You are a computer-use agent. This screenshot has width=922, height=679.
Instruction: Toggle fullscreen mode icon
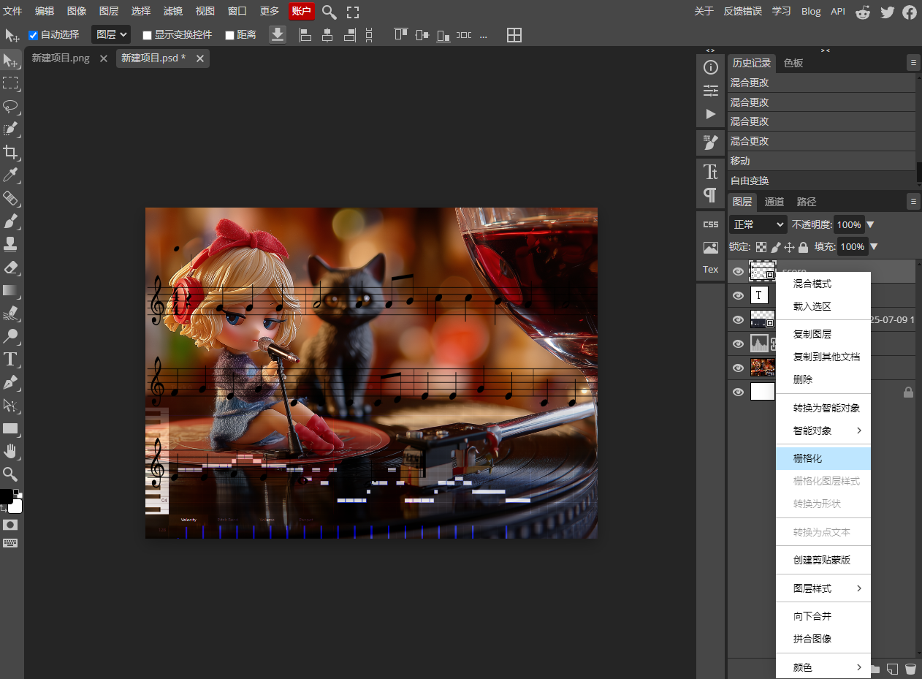click(x=353, y=12)
